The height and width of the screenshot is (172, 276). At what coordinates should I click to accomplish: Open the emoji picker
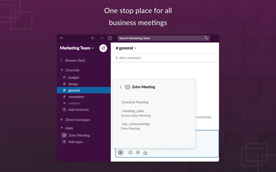[x=131, y=152]
